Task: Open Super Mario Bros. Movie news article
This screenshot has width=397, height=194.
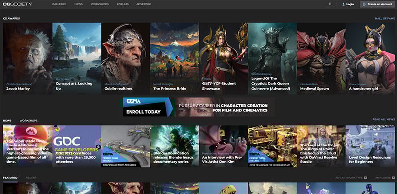Action: tap(28, 146)
